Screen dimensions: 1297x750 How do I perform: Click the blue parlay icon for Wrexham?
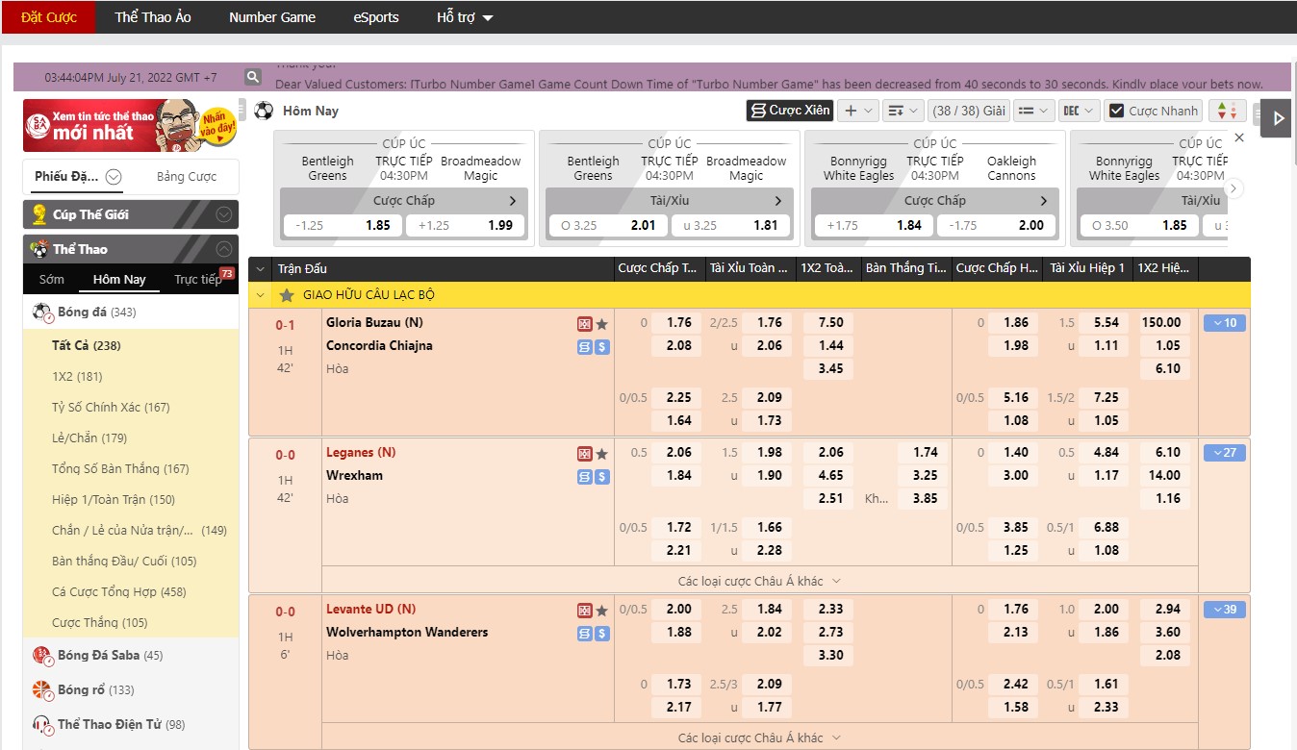584,477
